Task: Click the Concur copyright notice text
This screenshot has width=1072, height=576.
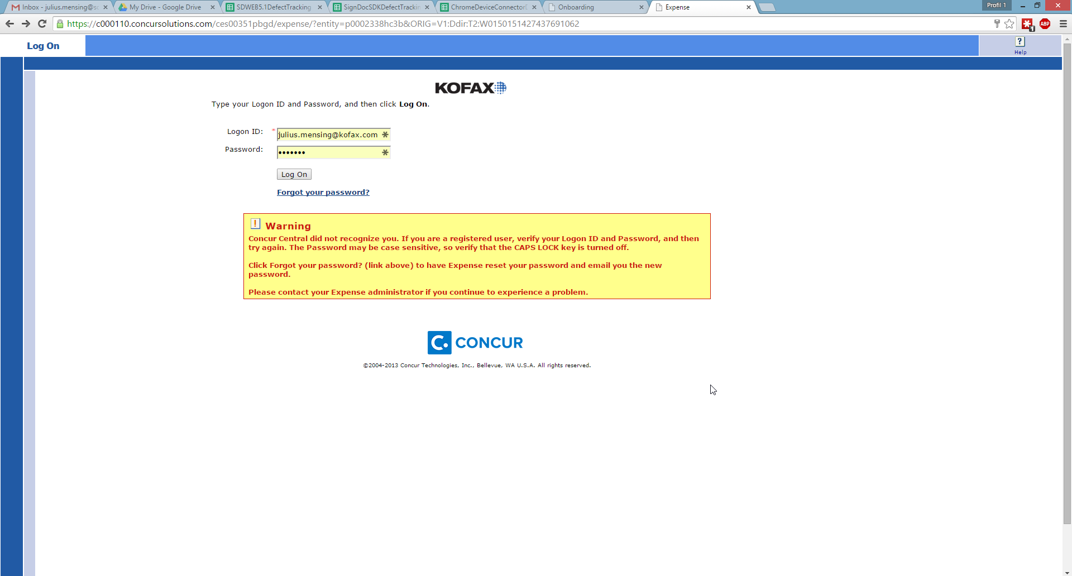Action: click(477, 366)
